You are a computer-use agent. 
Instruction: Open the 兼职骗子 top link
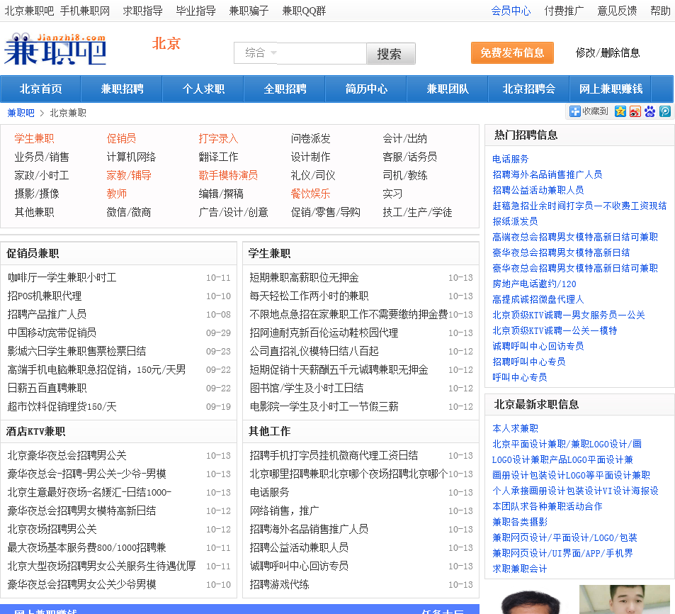249,11
